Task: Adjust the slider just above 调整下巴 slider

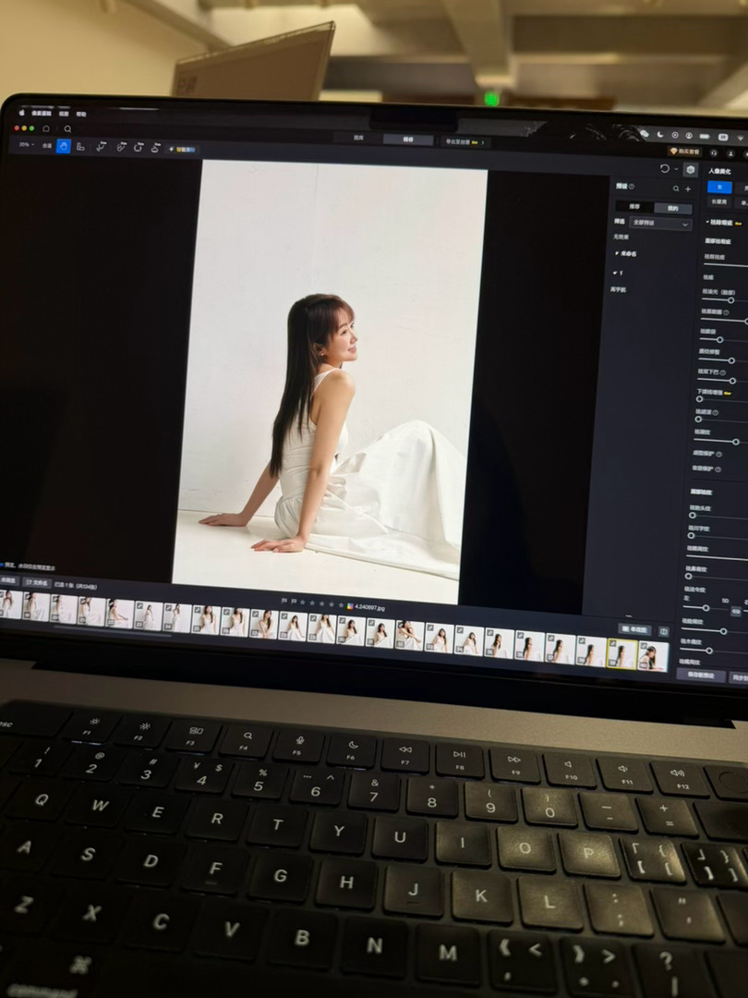Action: pos(730,360)
